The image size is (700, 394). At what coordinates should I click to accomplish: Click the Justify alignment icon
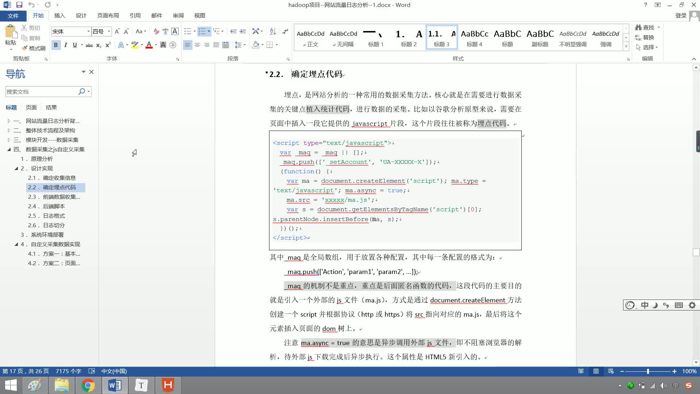pyautogui.click(x=216, y=45)
